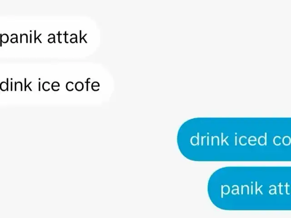This screenshot has height=218, width=291.
Task: Select the received 'panik attak' message bubble
Action: tap(50, 37)
